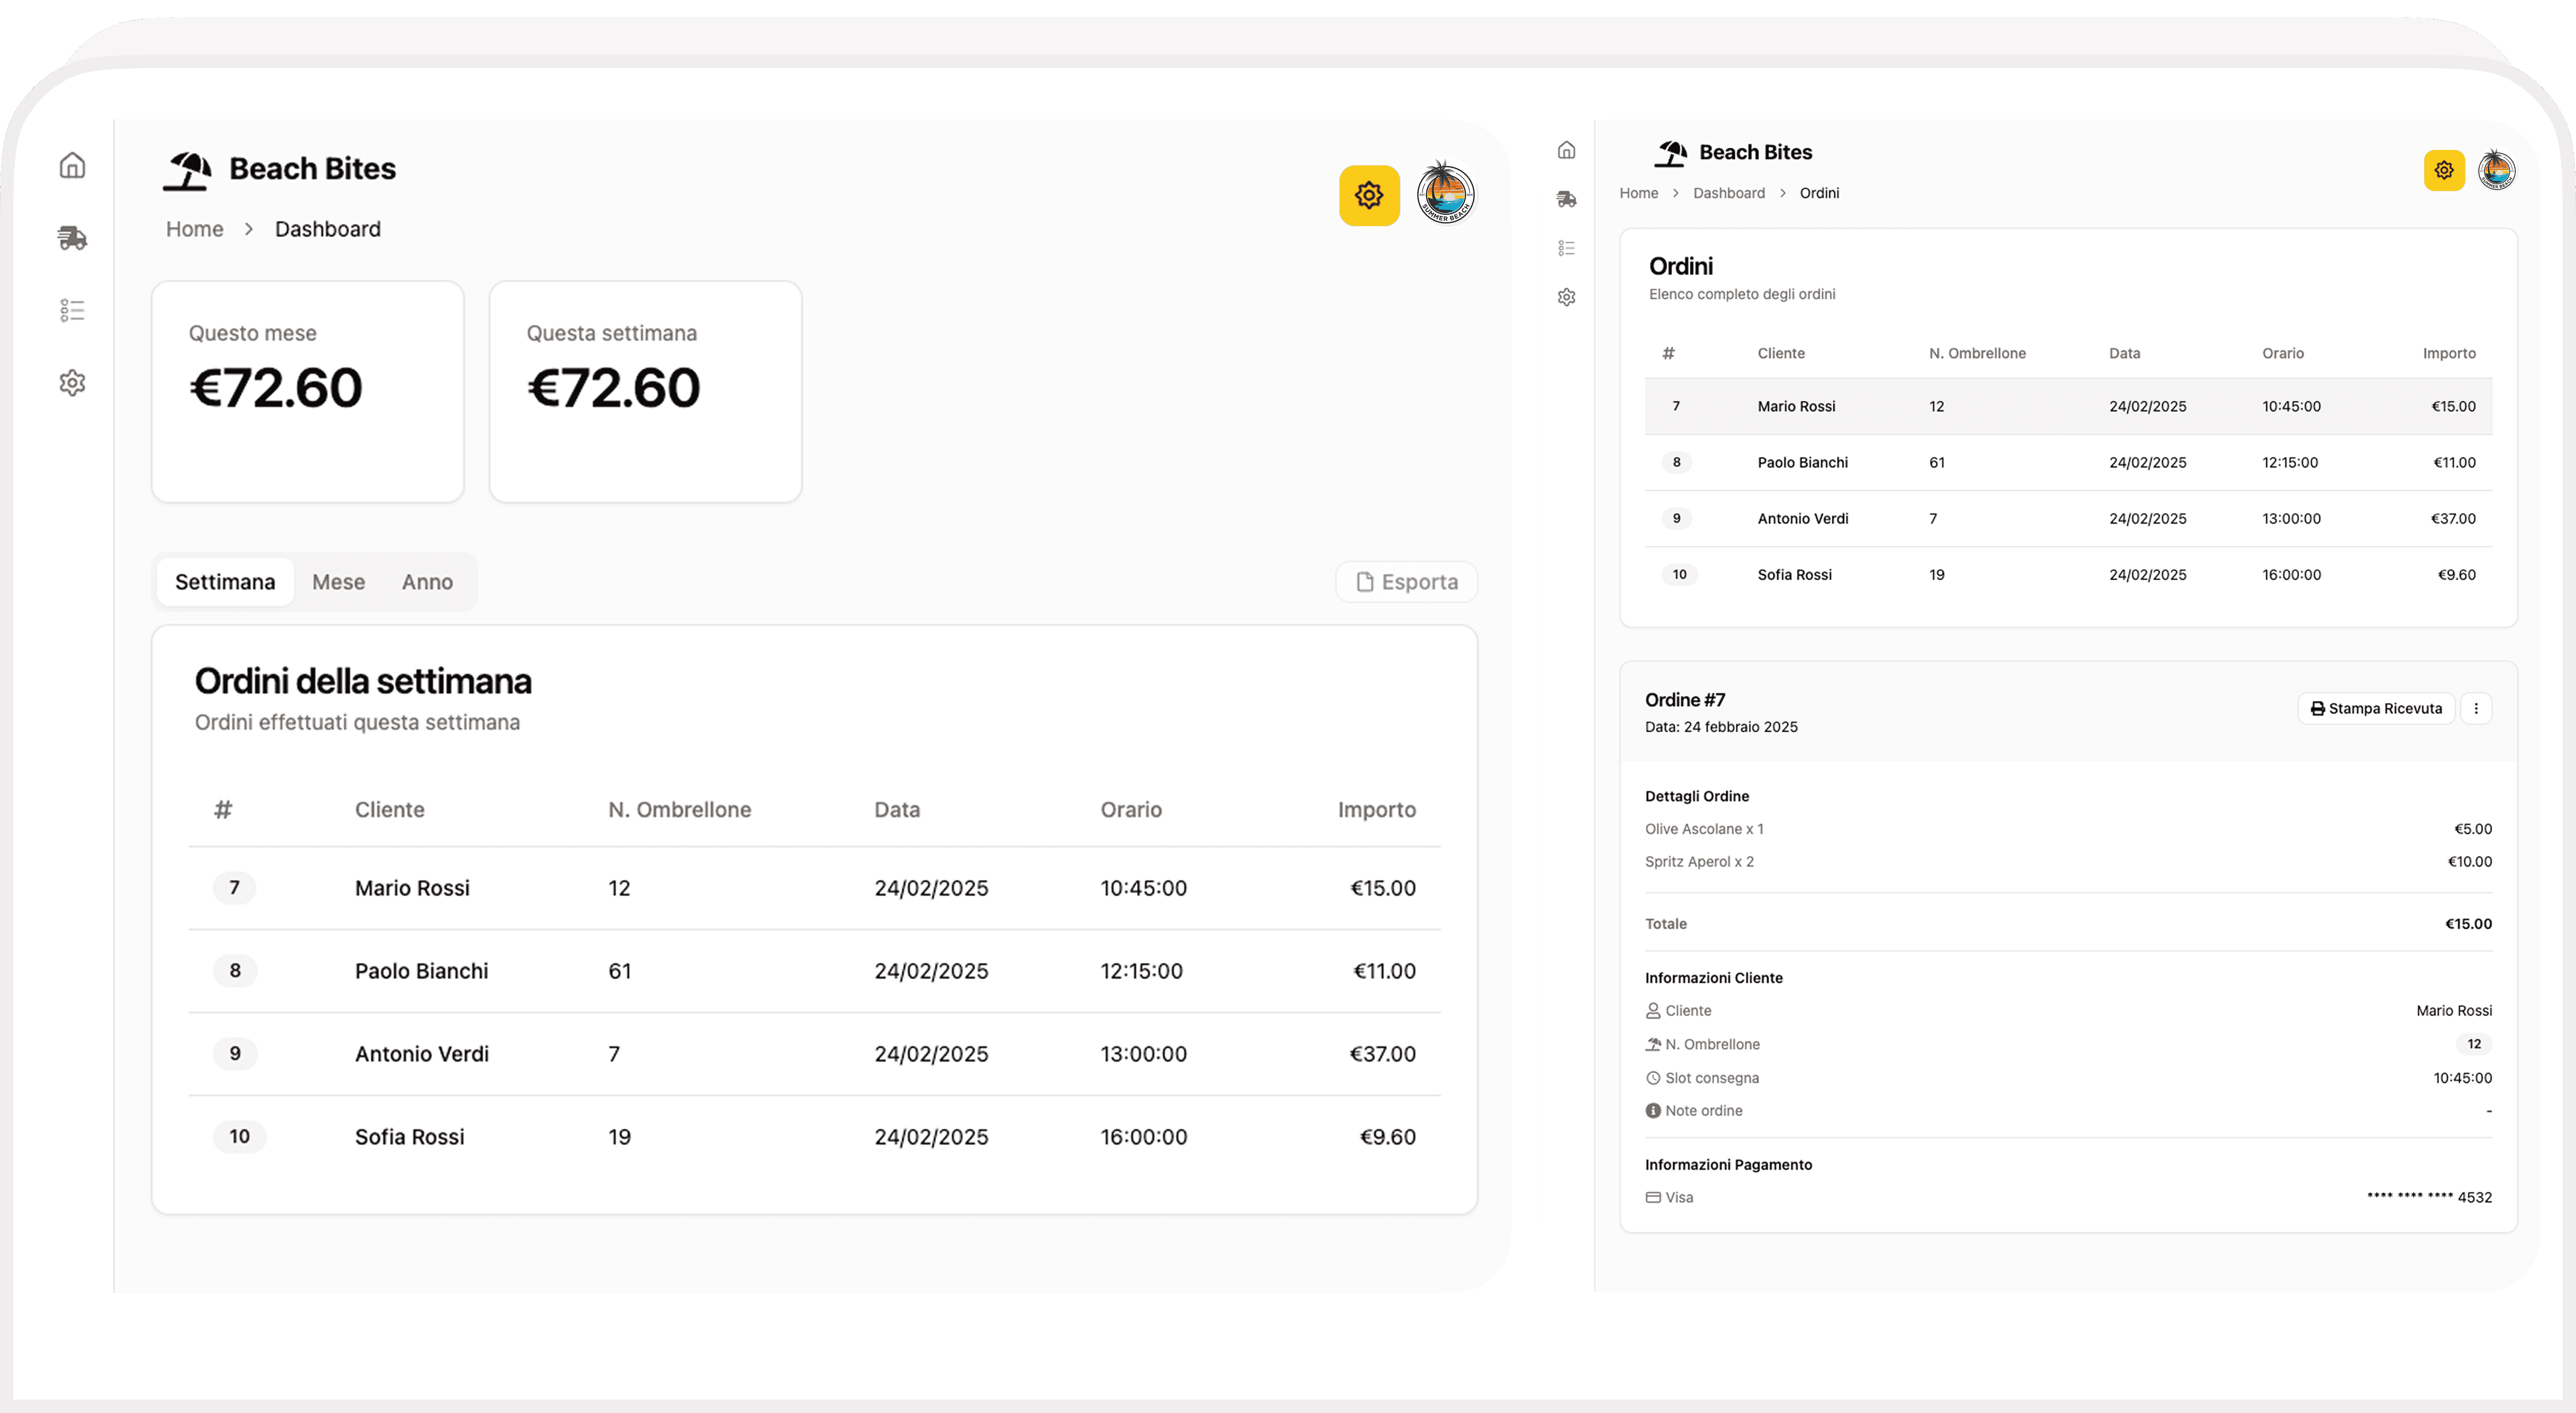Select the Anno tab
Screen dimensions: 2576x1413
(427, 582)
